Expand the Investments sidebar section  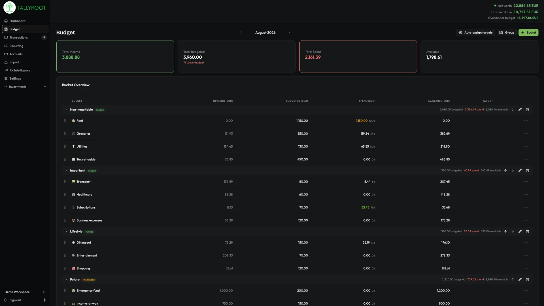tap(25, 87)
